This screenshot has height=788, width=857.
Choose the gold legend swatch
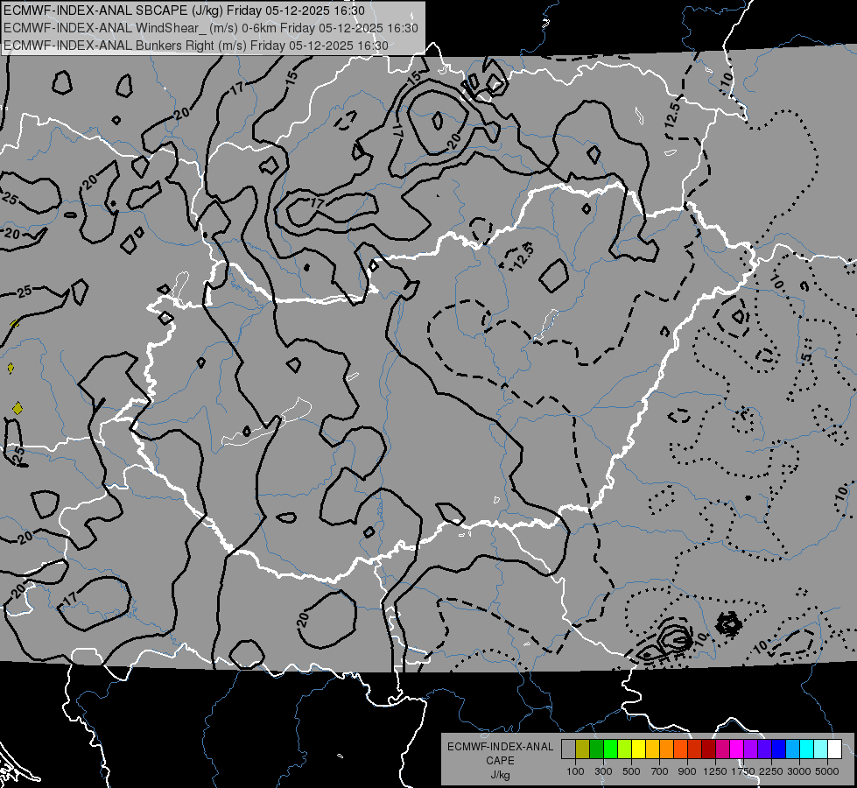point(652,749)
